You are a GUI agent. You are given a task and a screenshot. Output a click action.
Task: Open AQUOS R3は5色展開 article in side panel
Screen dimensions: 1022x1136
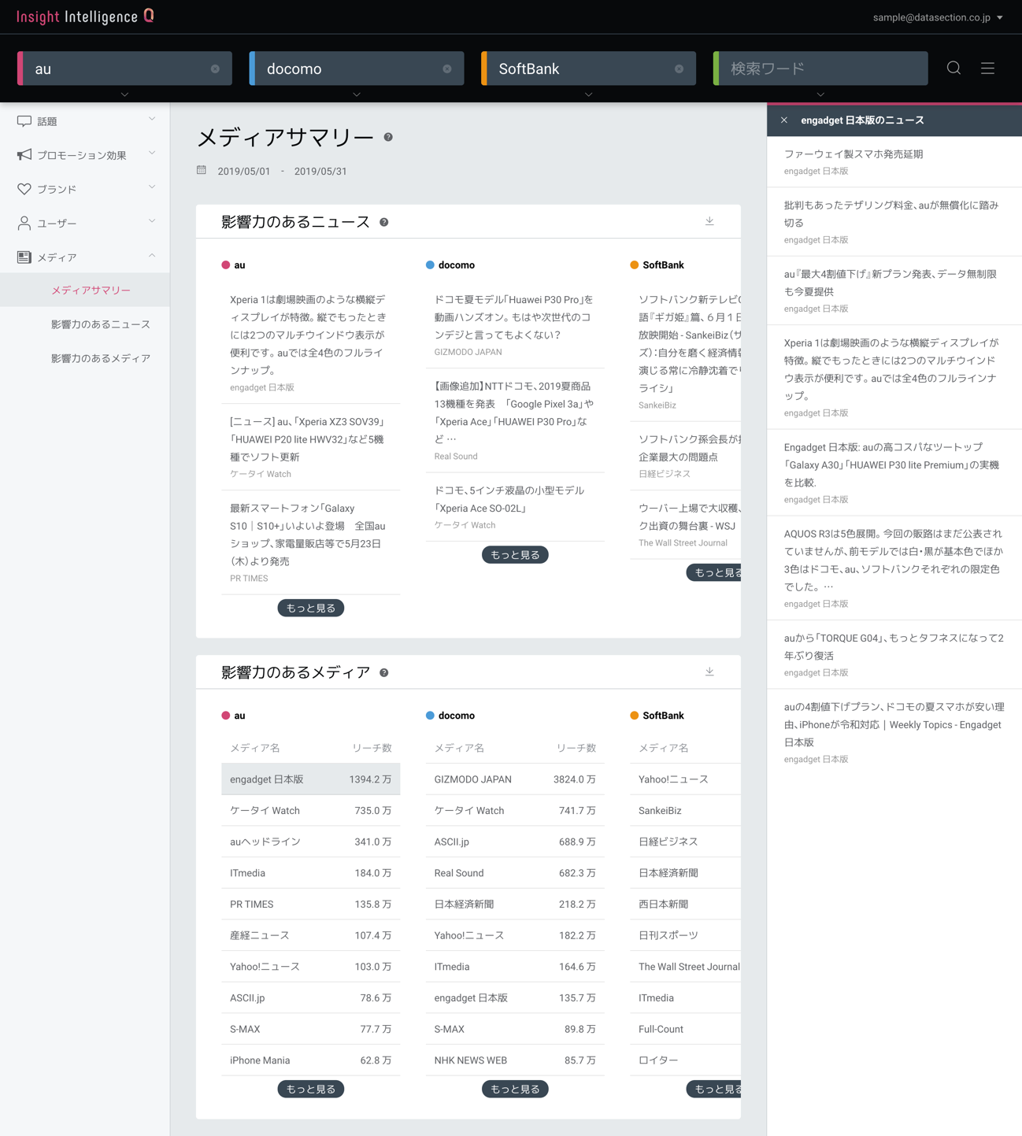pos(894,568)
